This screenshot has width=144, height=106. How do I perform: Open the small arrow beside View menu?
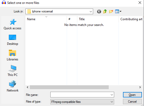[120, 11]
